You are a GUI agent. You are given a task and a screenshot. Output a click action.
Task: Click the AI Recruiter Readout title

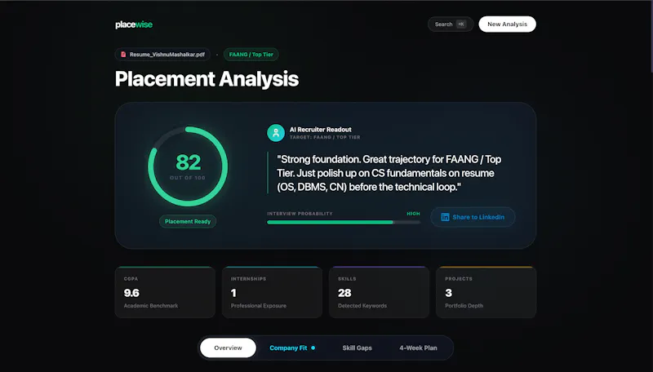321,130
